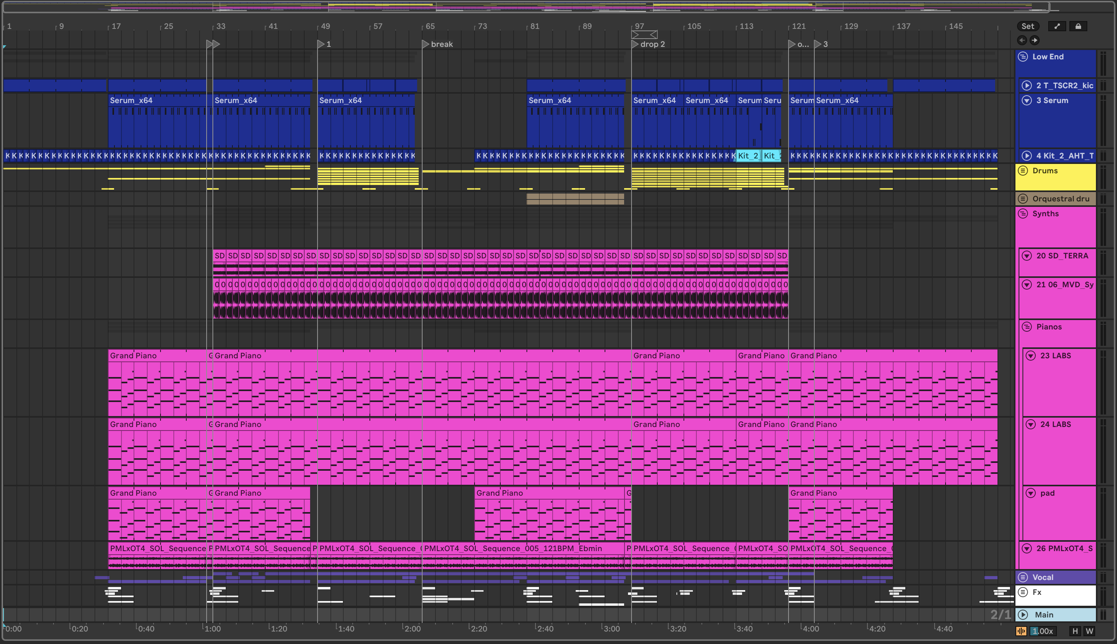Image resolution: width=1117 pixels, height=644 pixels.
Task: Click the Orquestral dru group fold icon
Action: (x=1023, y=199)
